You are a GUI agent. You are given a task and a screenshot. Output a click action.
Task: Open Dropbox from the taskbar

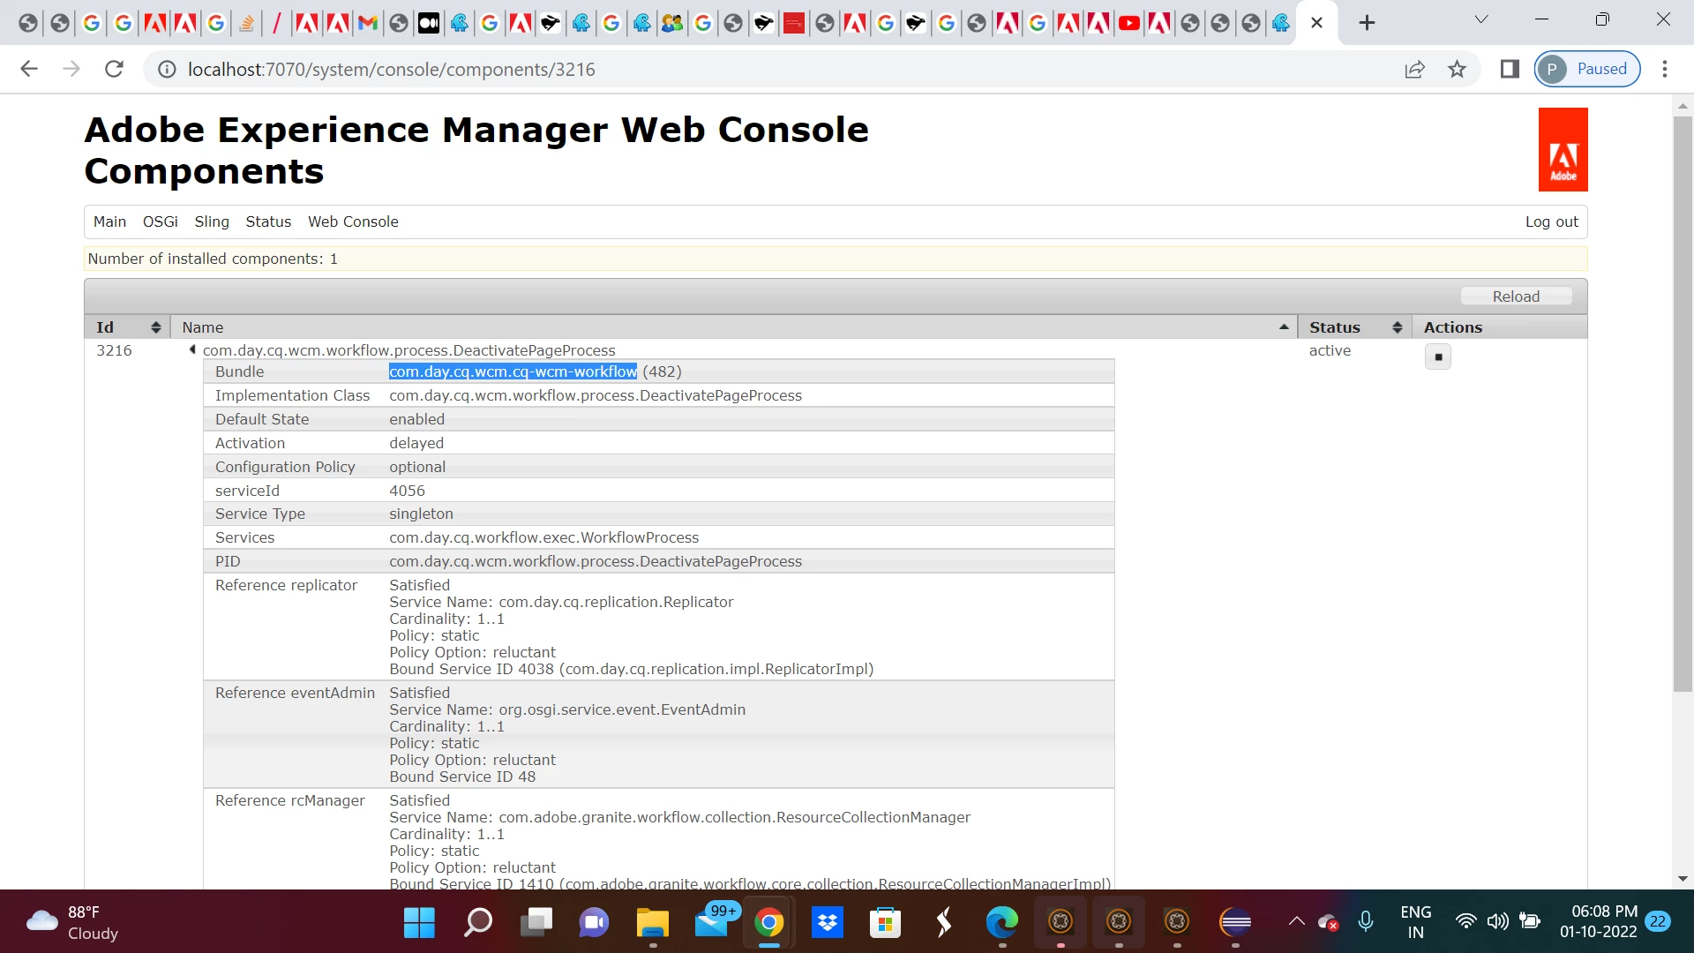click(827, 923)
